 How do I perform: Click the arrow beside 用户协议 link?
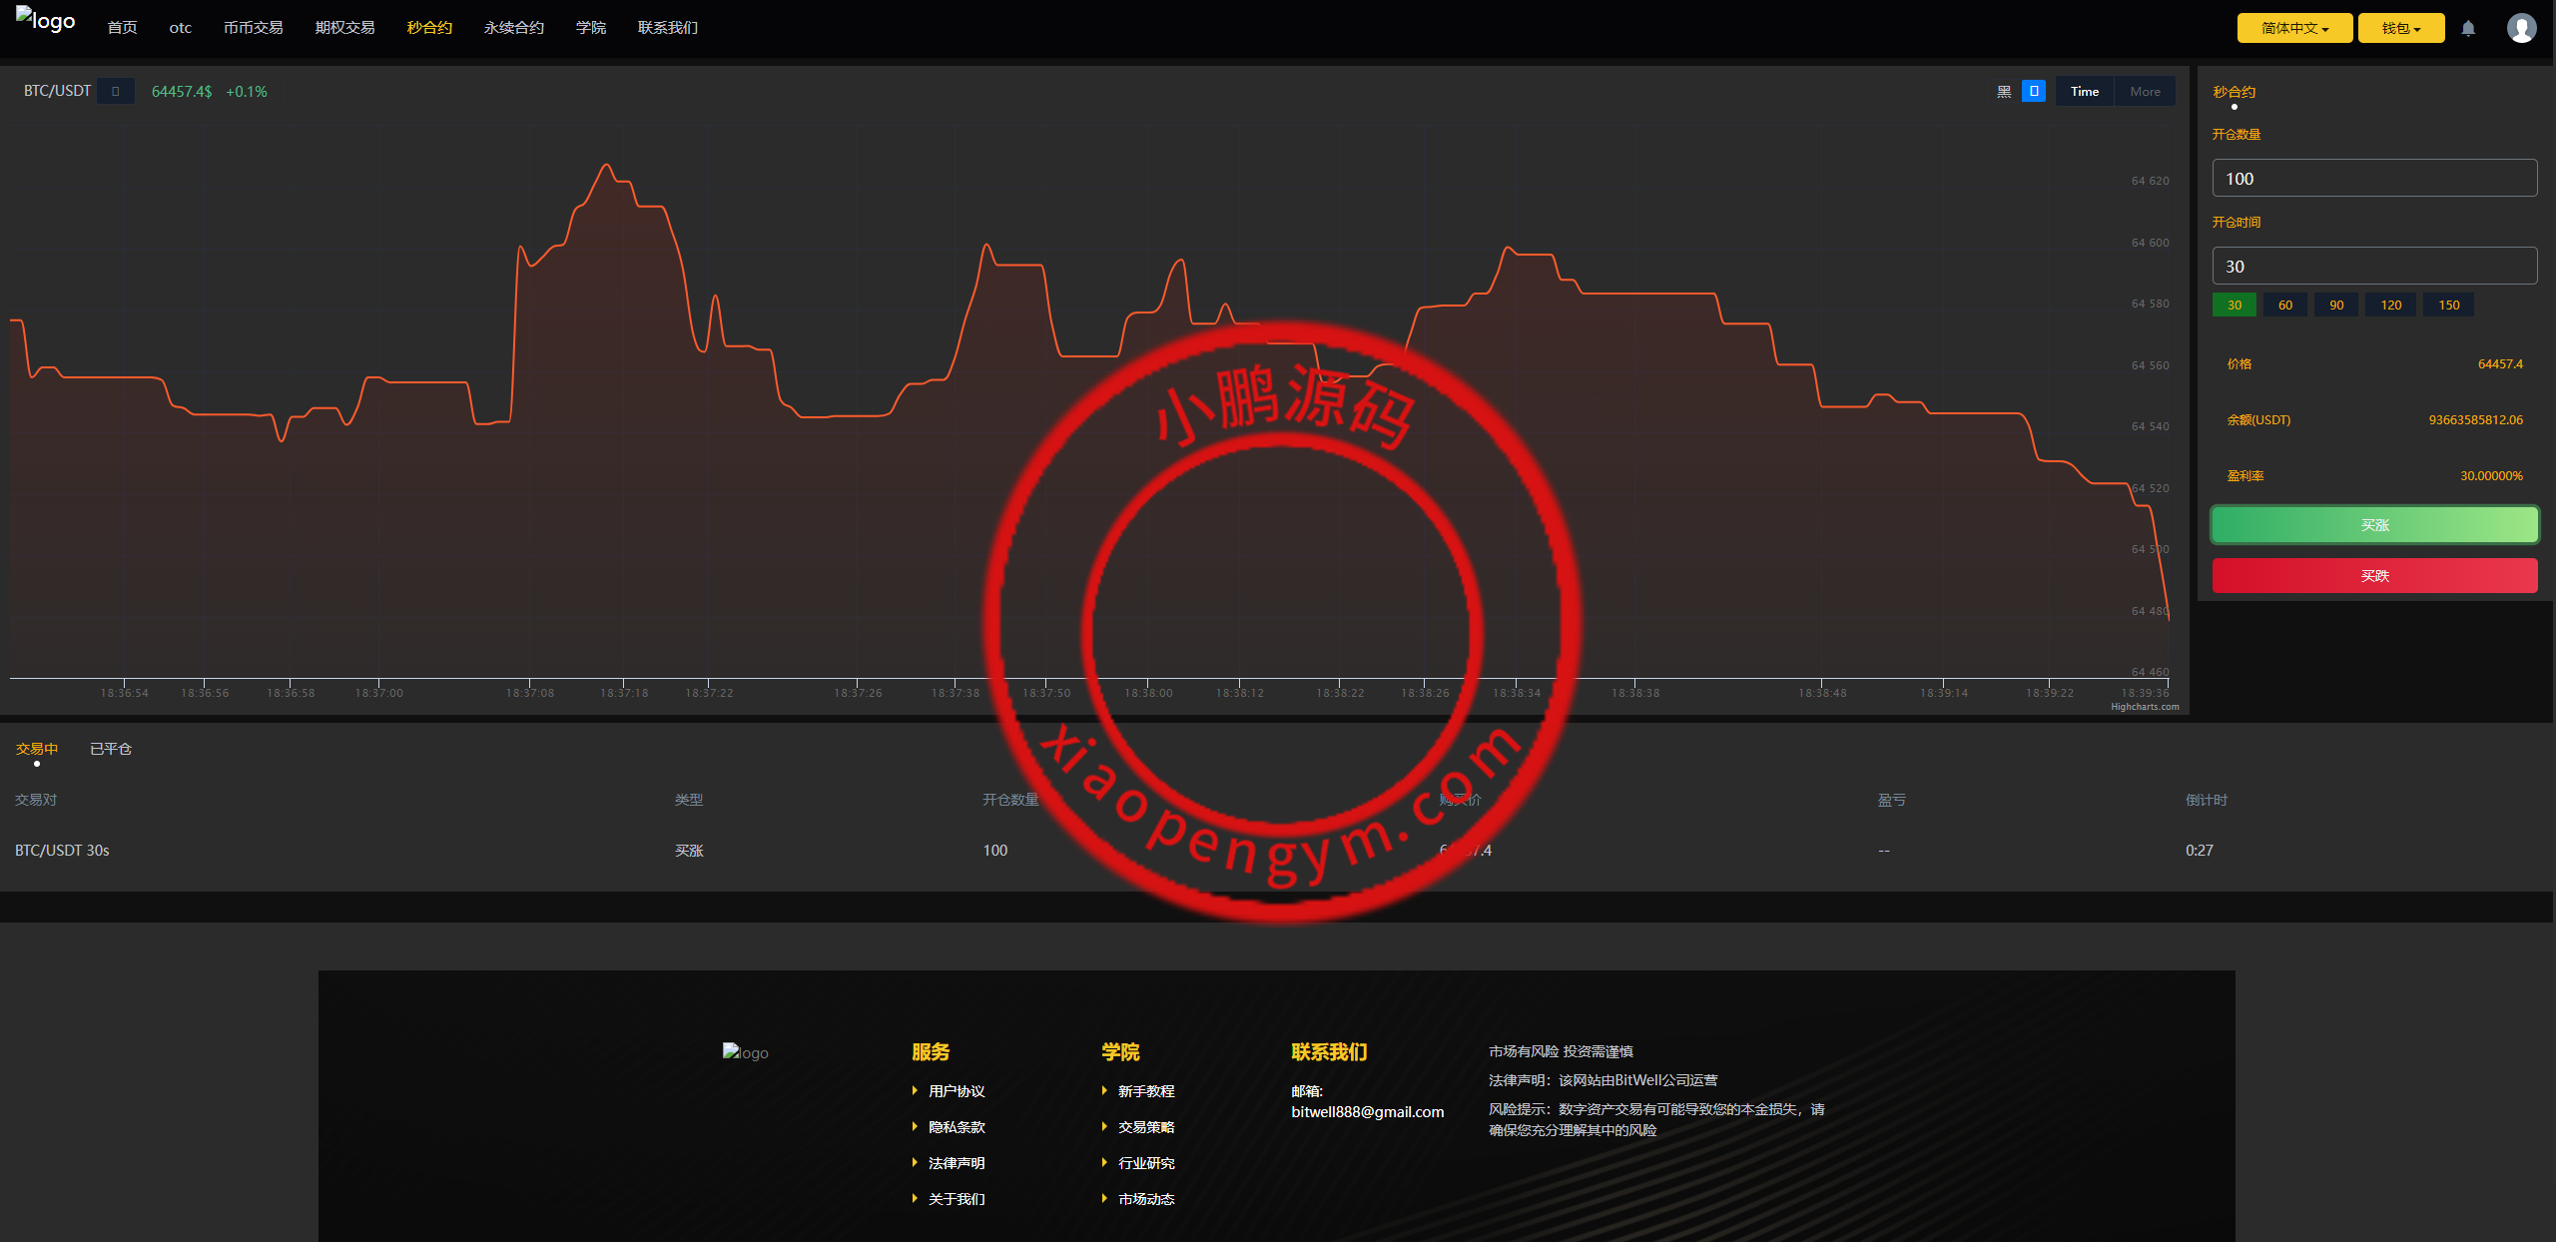(x=915, y=1090)
